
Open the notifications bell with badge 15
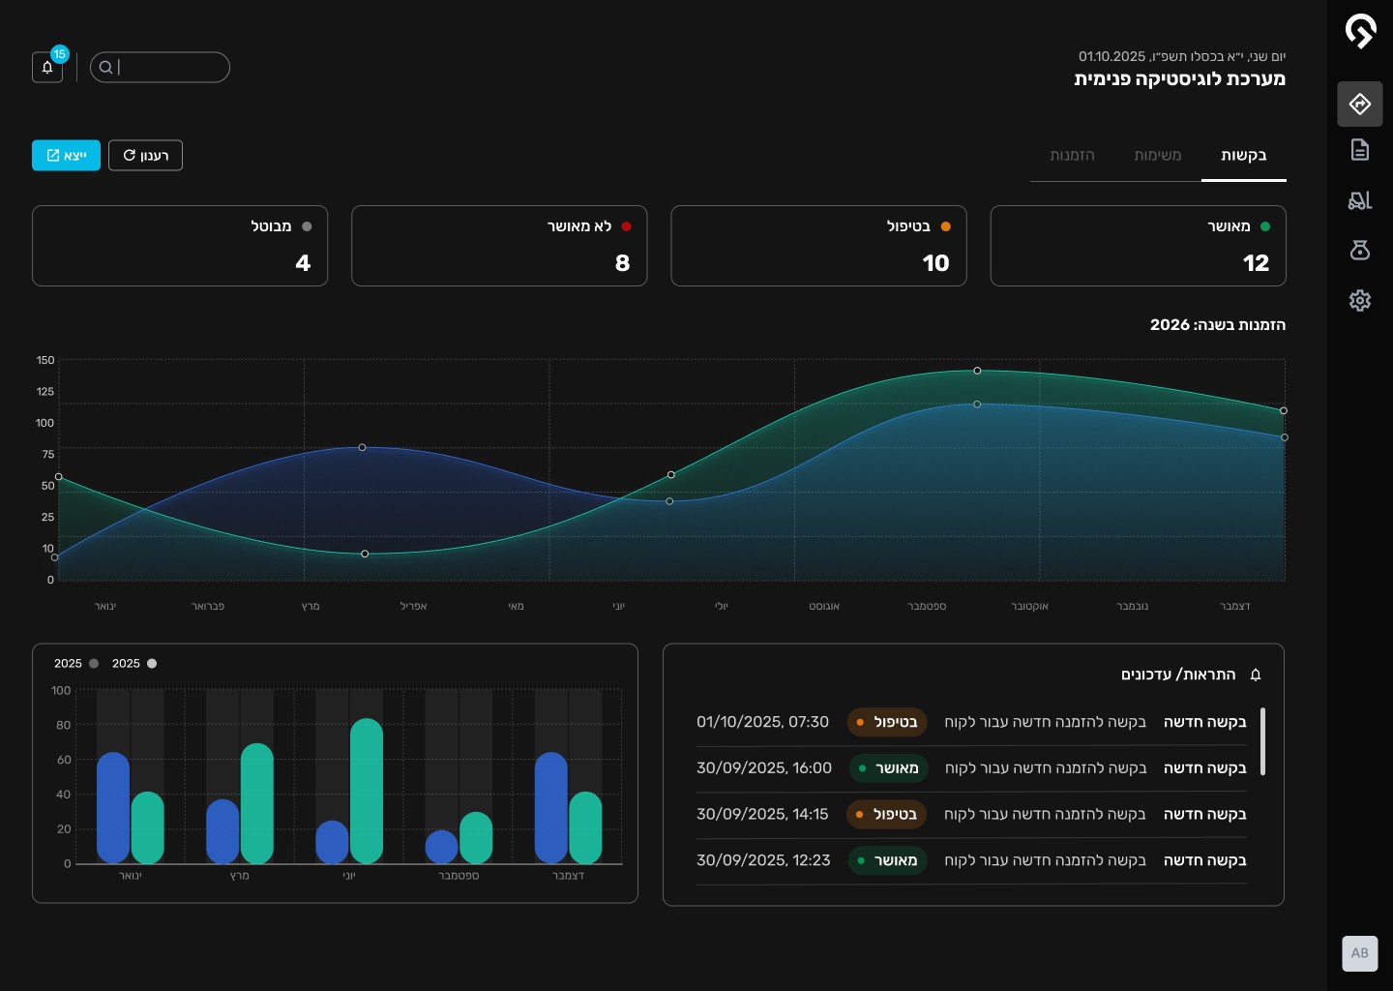[x=47, y=67]
